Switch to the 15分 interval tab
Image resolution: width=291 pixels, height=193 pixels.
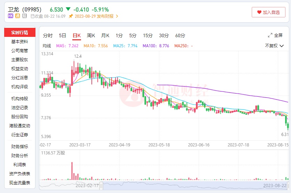pyautogui.click(x=148, y=35)
